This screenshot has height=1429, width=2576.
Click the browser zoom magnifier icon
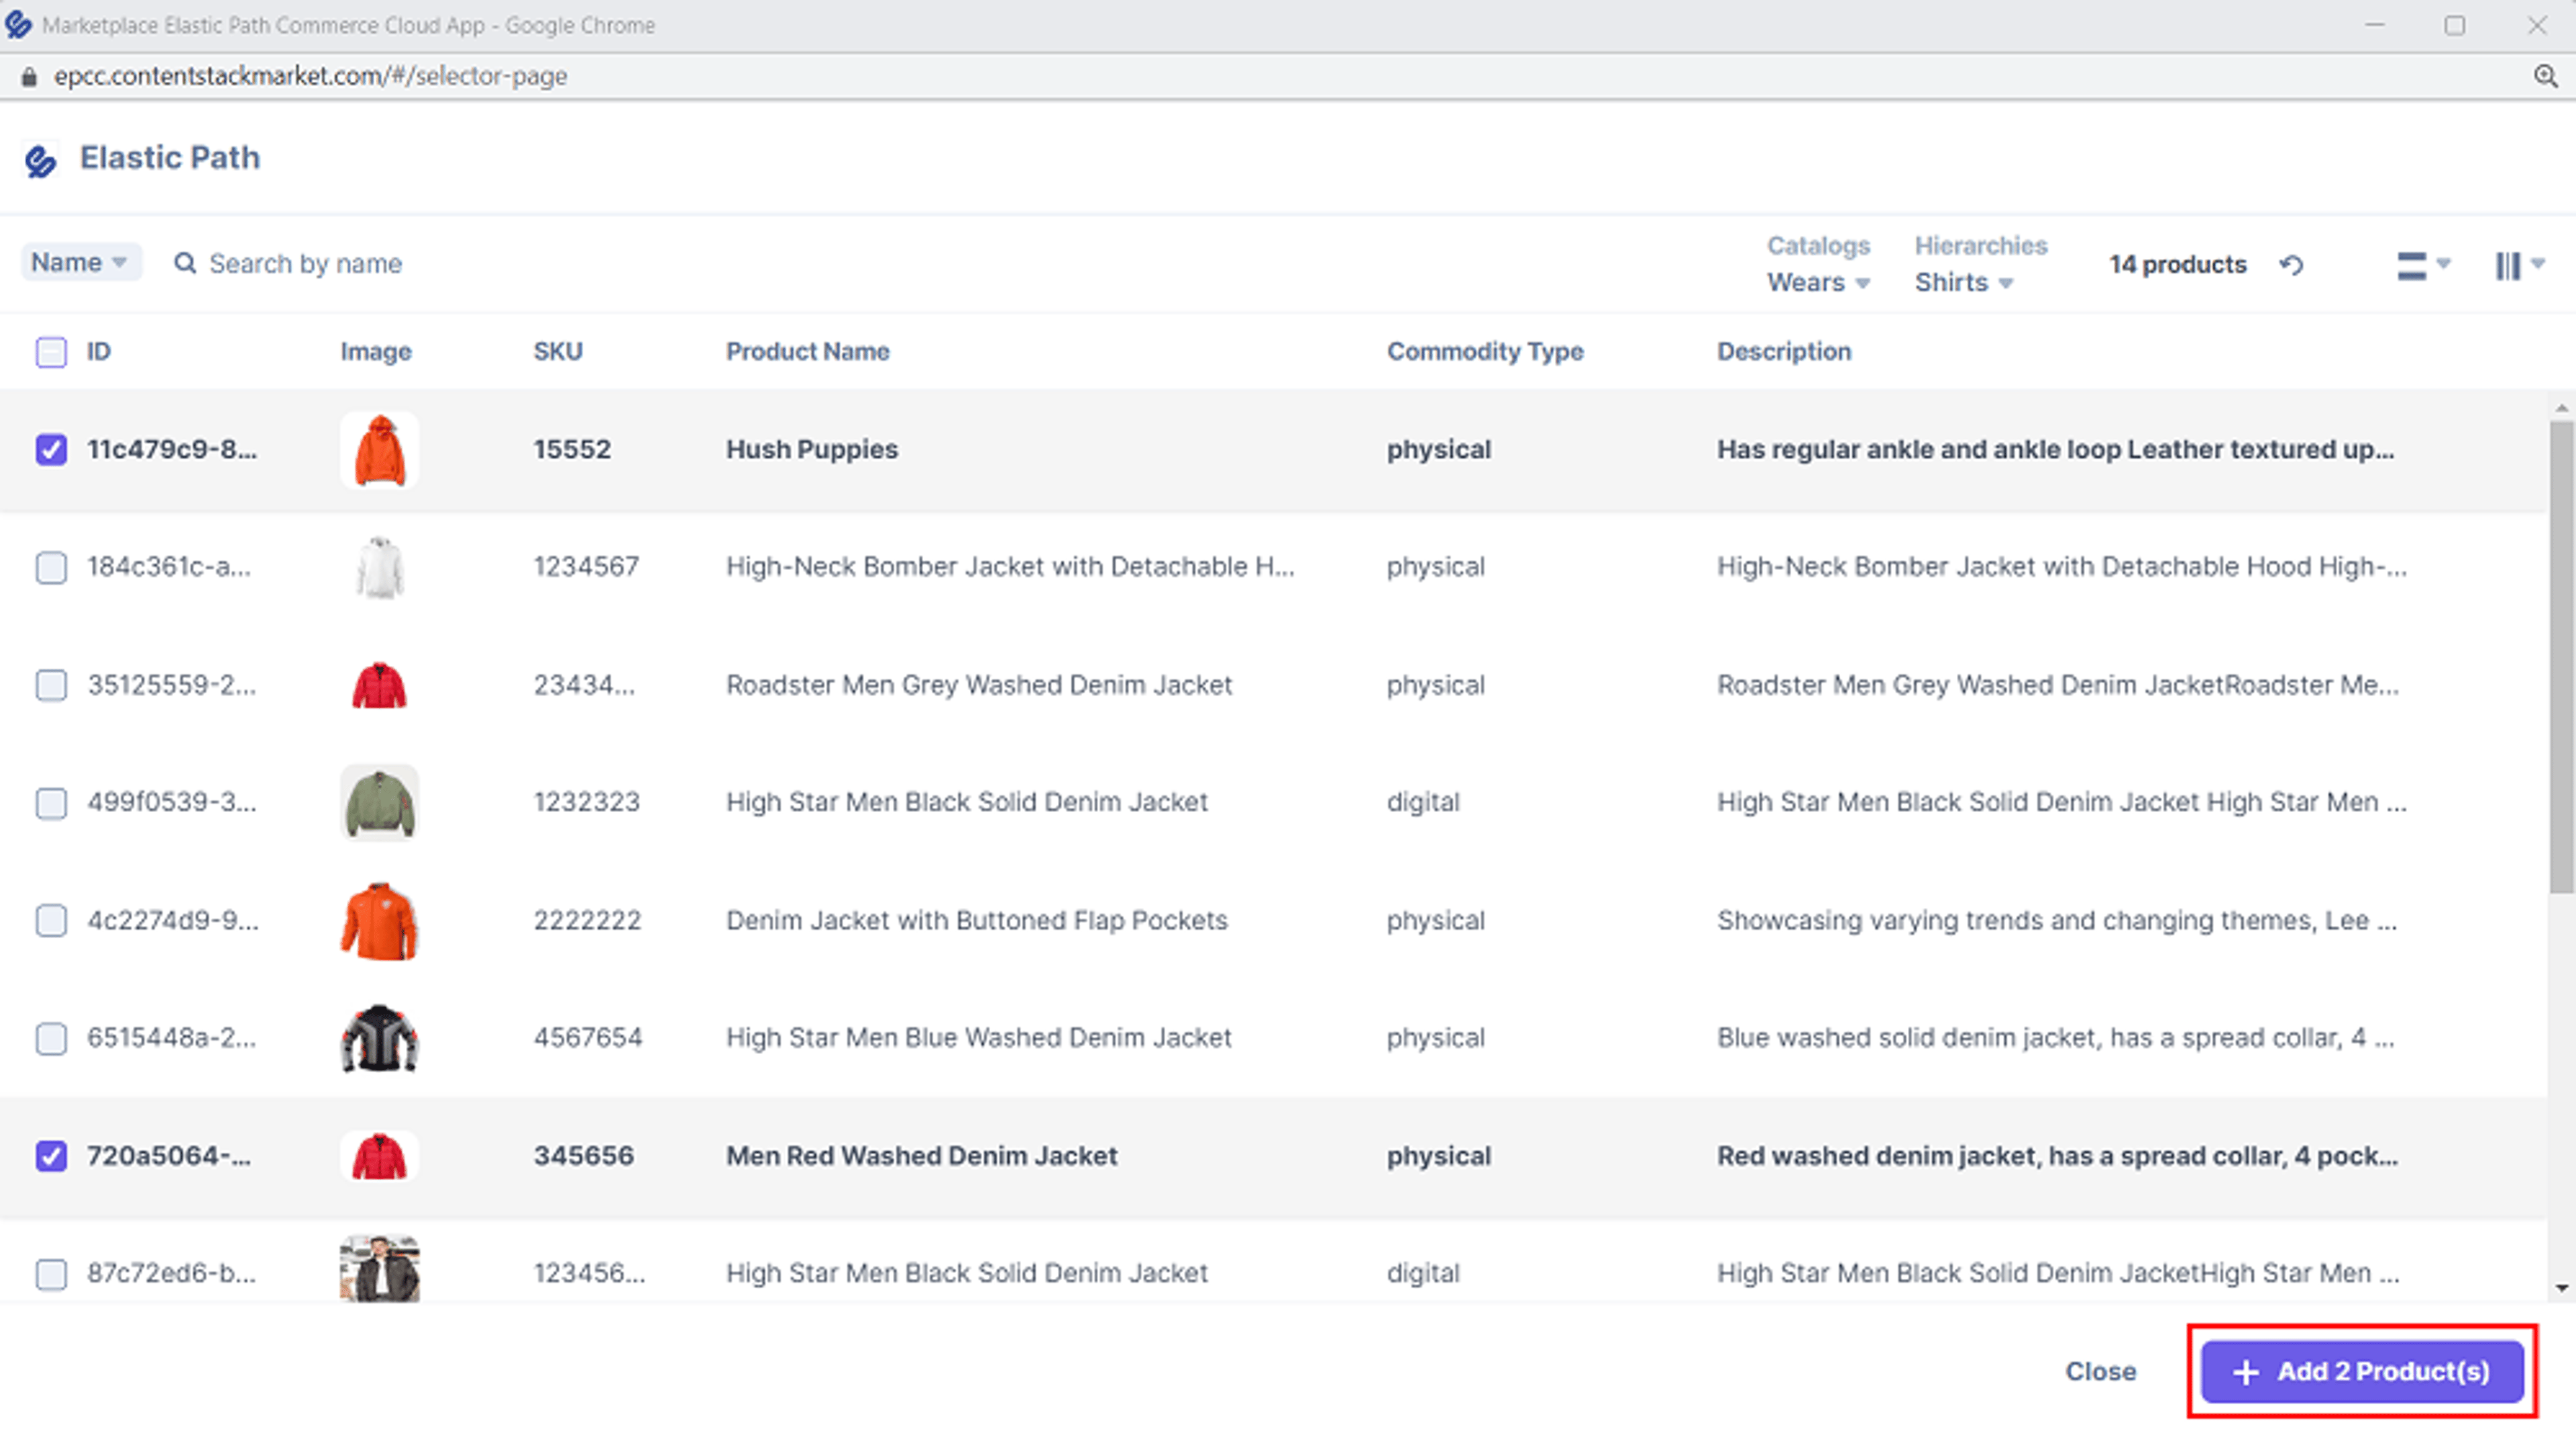pos(2545,76)
